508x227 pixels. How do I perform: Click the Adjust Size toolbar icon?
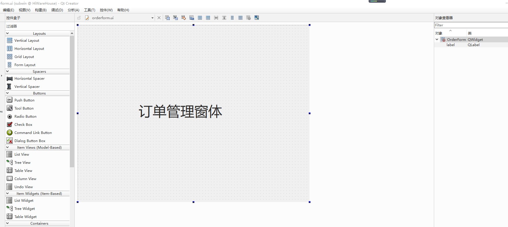pyautogui.click(x=257, y=18)
